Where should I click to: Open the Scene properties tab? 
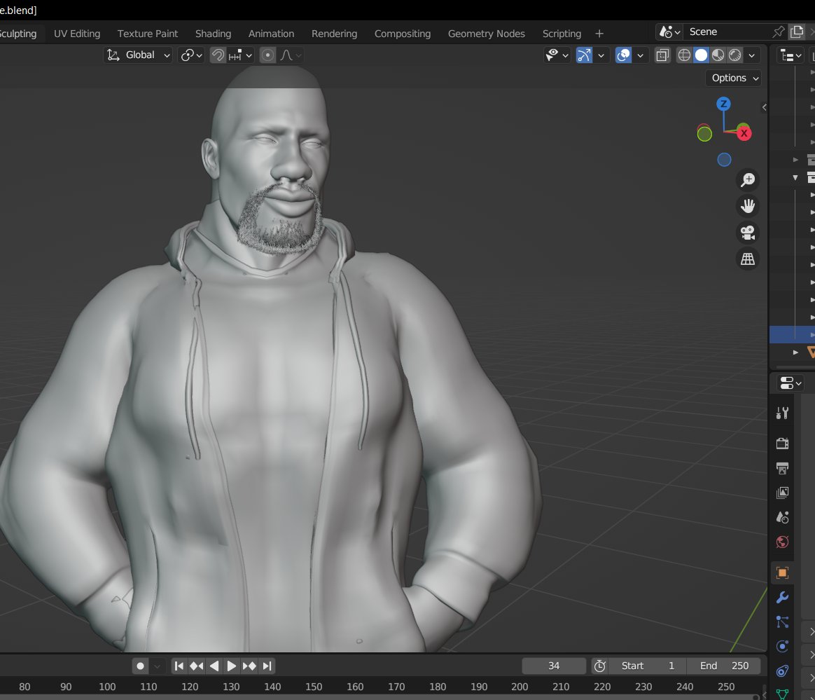pos(782,517)
